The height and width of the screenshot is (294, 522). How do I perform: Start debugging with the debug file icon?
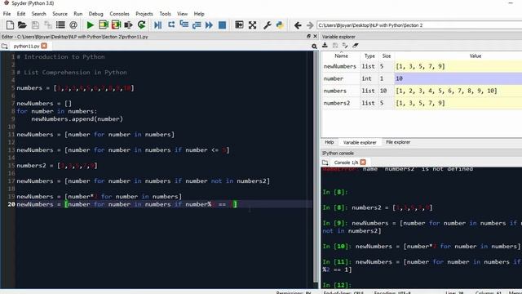coord(157,25)
